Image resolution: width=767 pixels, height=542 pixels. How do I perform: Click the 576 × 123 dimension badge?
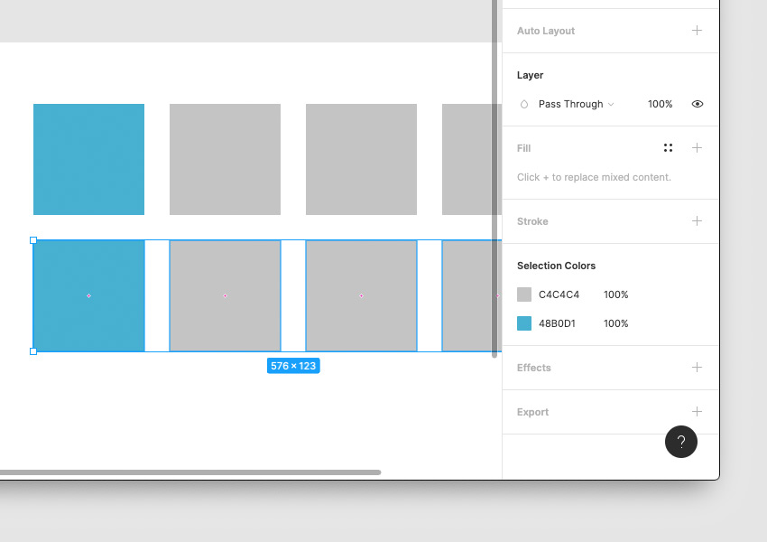tap(293, 366)
